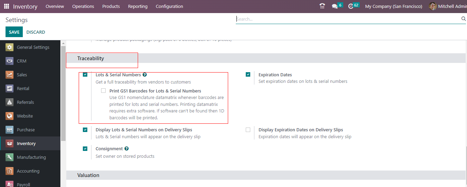Click the phone VoIP icon

click(322, 6)
